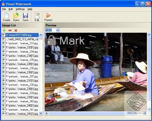The width and height of the screenshot is (152, 121).
Task: Maximize the Visual Watermark window
Action: pyautogui.click(x=143, y=4)
